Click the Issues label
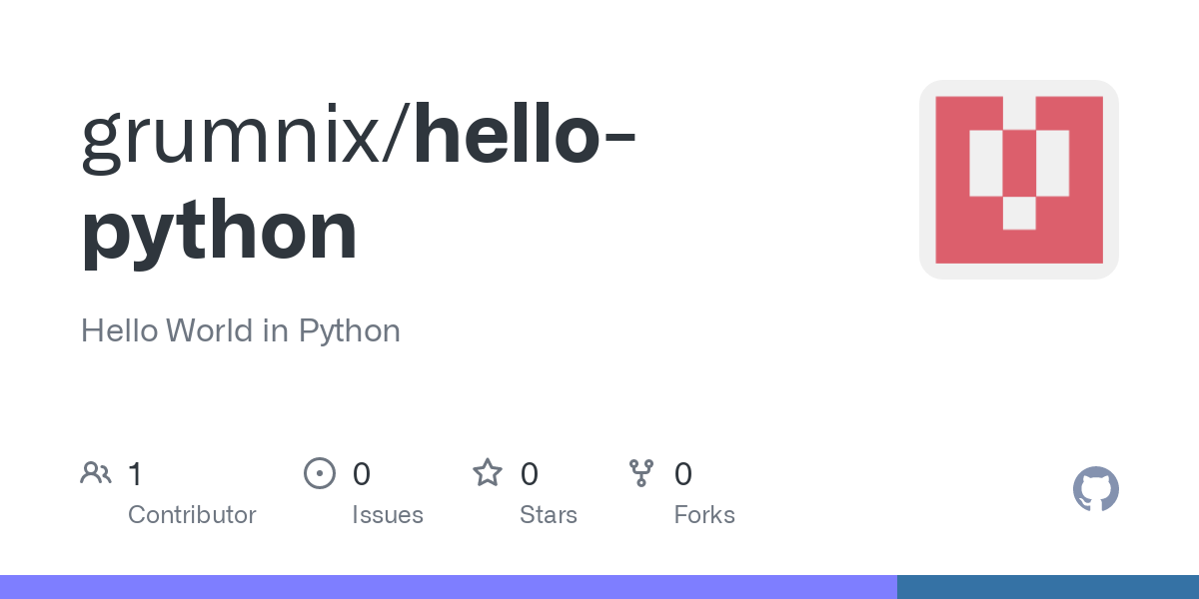This screenshot has height=599, width=1199. click(x=388, y=515)
